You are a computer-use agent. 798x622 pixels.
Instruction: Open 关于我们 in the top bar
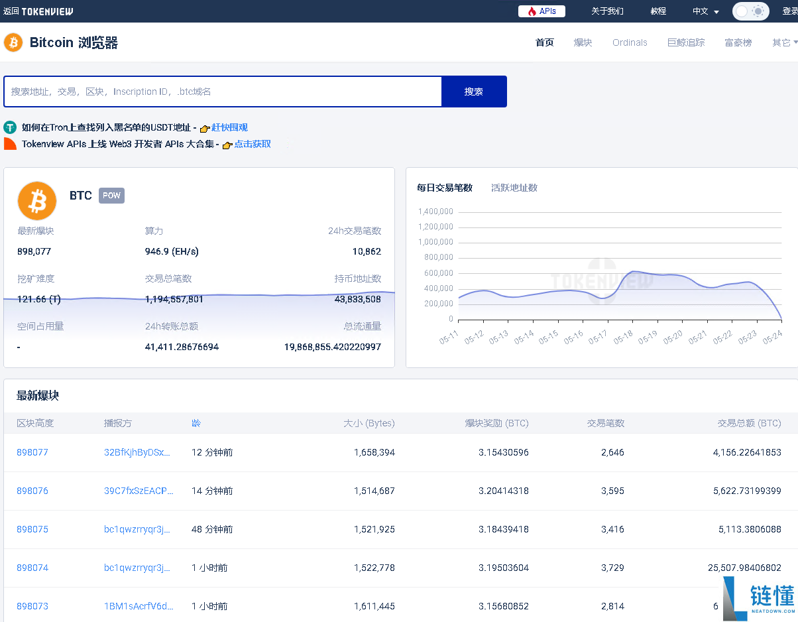(607, 11)
